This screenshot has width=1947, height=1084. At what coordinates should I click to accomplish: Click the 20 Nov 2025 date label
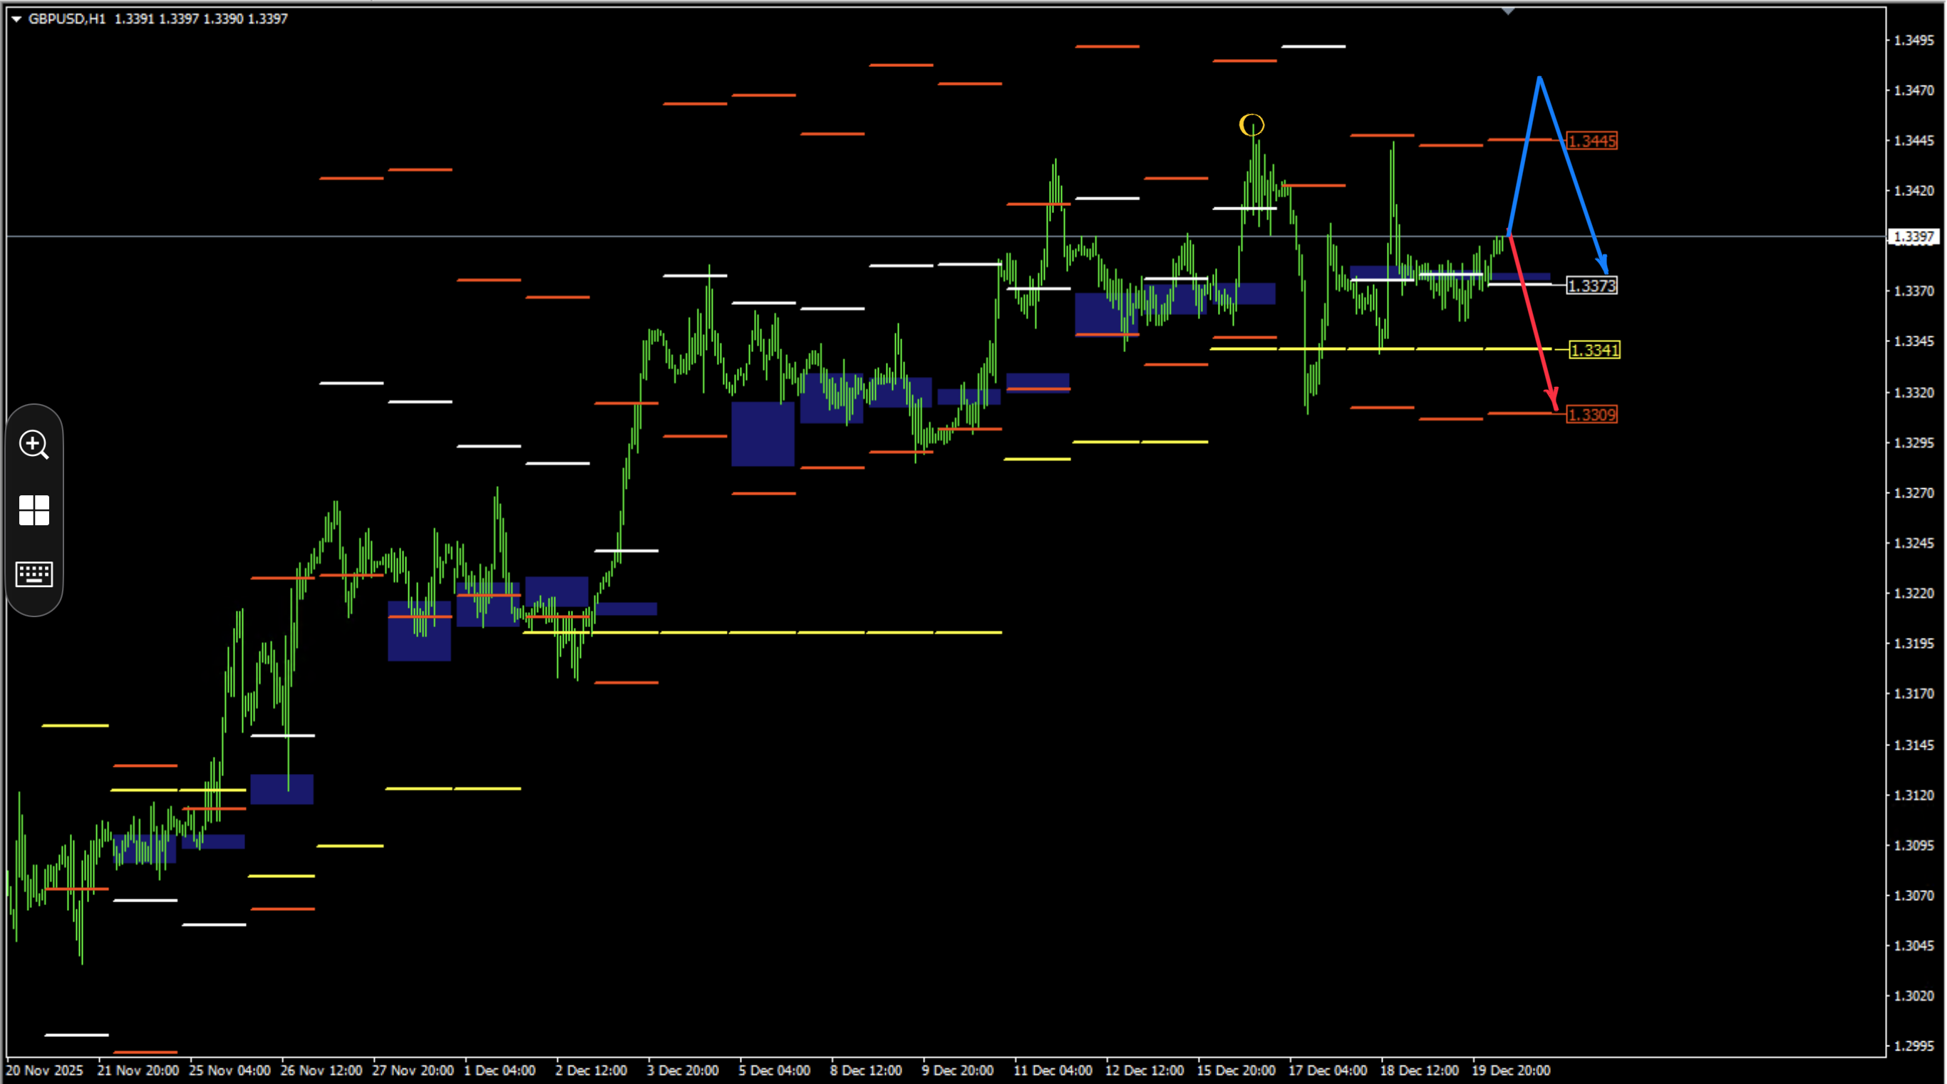(45, 1070)
